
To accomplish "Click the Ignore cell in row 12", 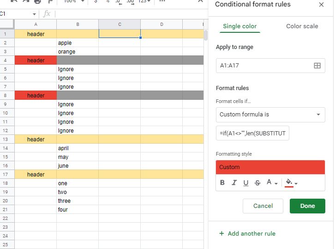I will coord(78,130).
